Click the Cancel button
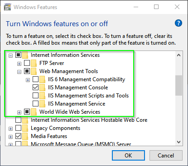This screenshot has width=188, height=166. pos(166,156)
